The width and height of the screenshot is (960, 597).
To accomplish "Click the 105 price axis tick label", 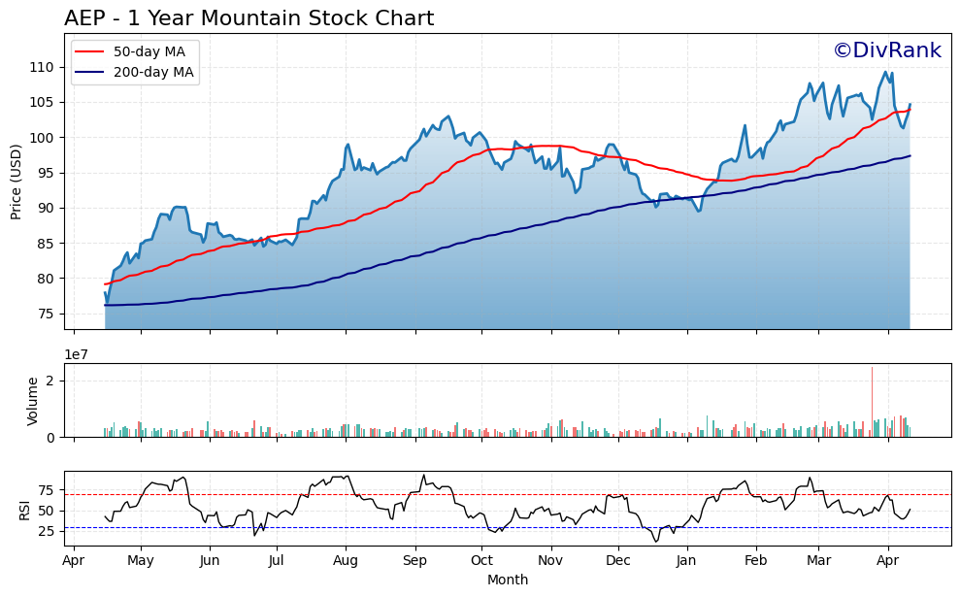I will pos(42,102).
